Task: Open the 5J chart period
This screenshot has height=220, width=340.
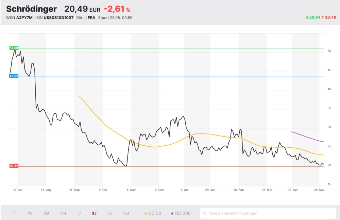Action: [x=109, y=213]
